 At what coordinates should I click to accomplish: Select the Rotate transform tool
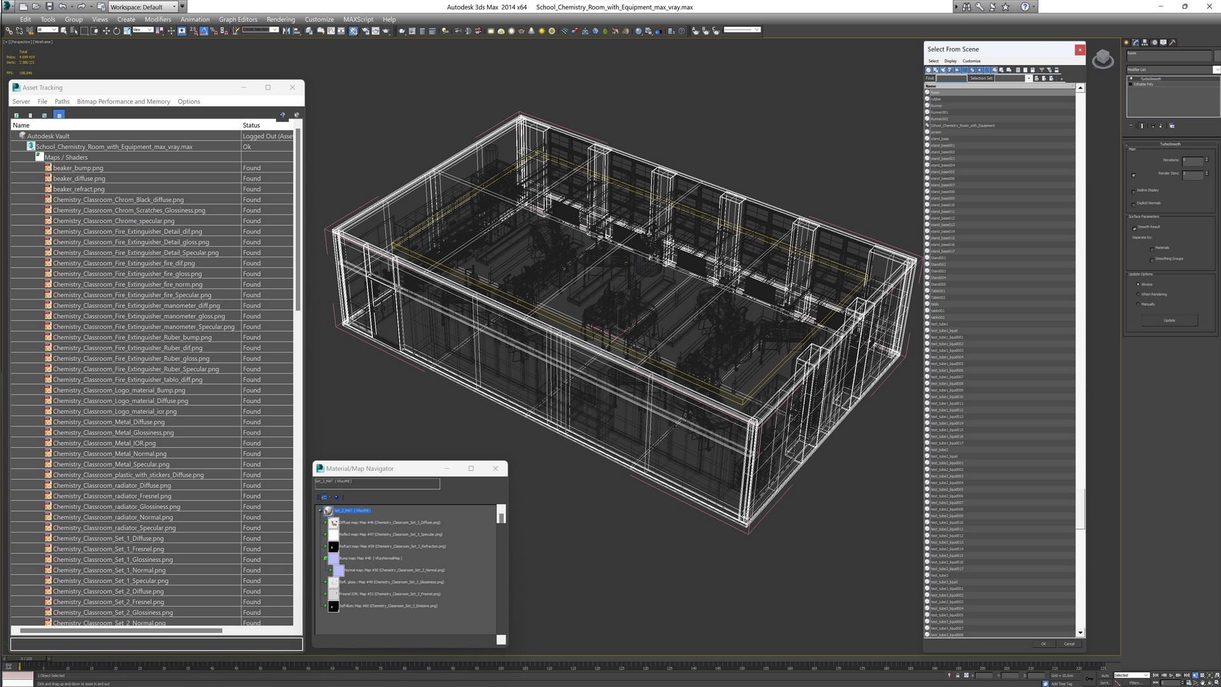[x=116, y=31]
